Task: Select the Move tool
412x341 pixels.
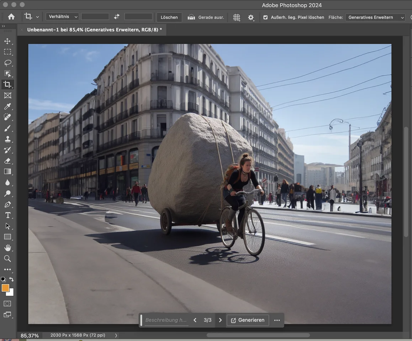Action: 7,41
